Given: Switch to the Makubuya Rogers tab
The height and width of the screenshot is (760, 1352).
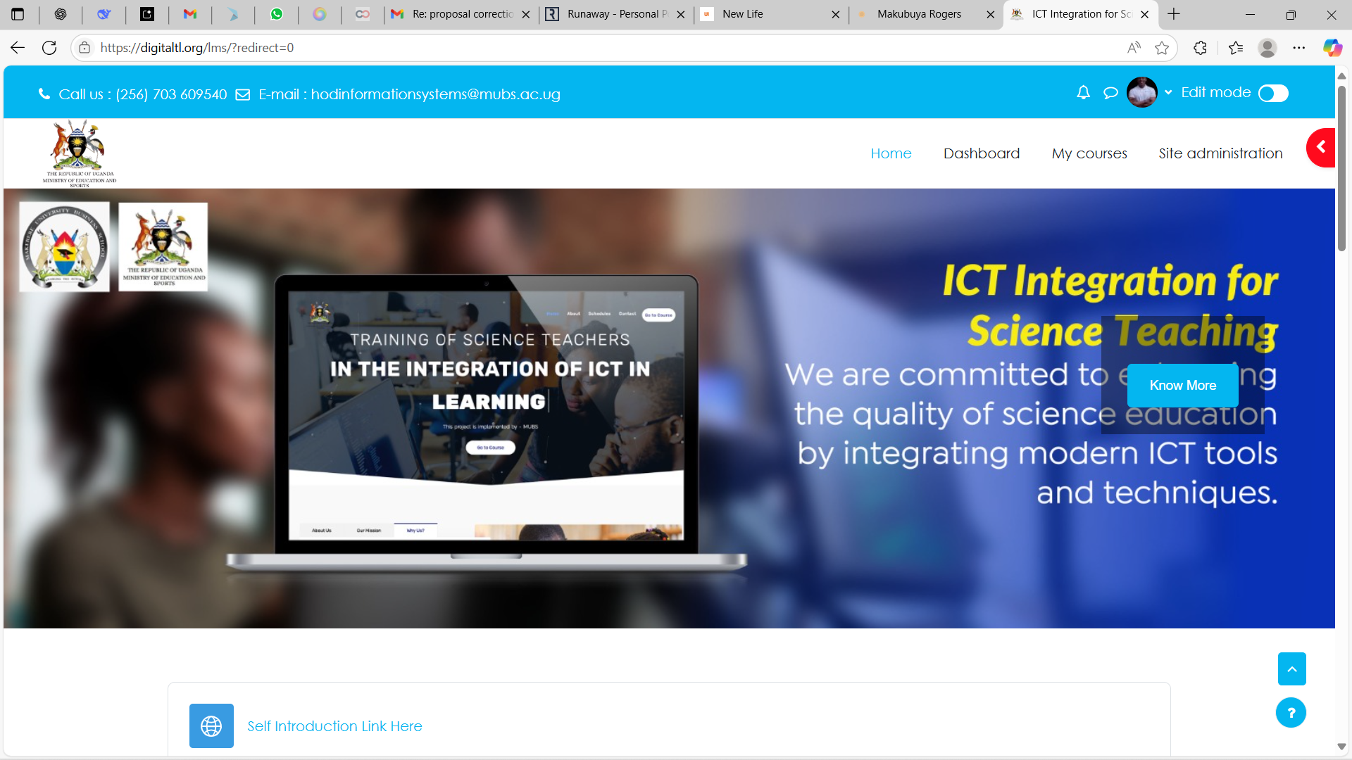Looking at the screenshot, I should (918, 14).
